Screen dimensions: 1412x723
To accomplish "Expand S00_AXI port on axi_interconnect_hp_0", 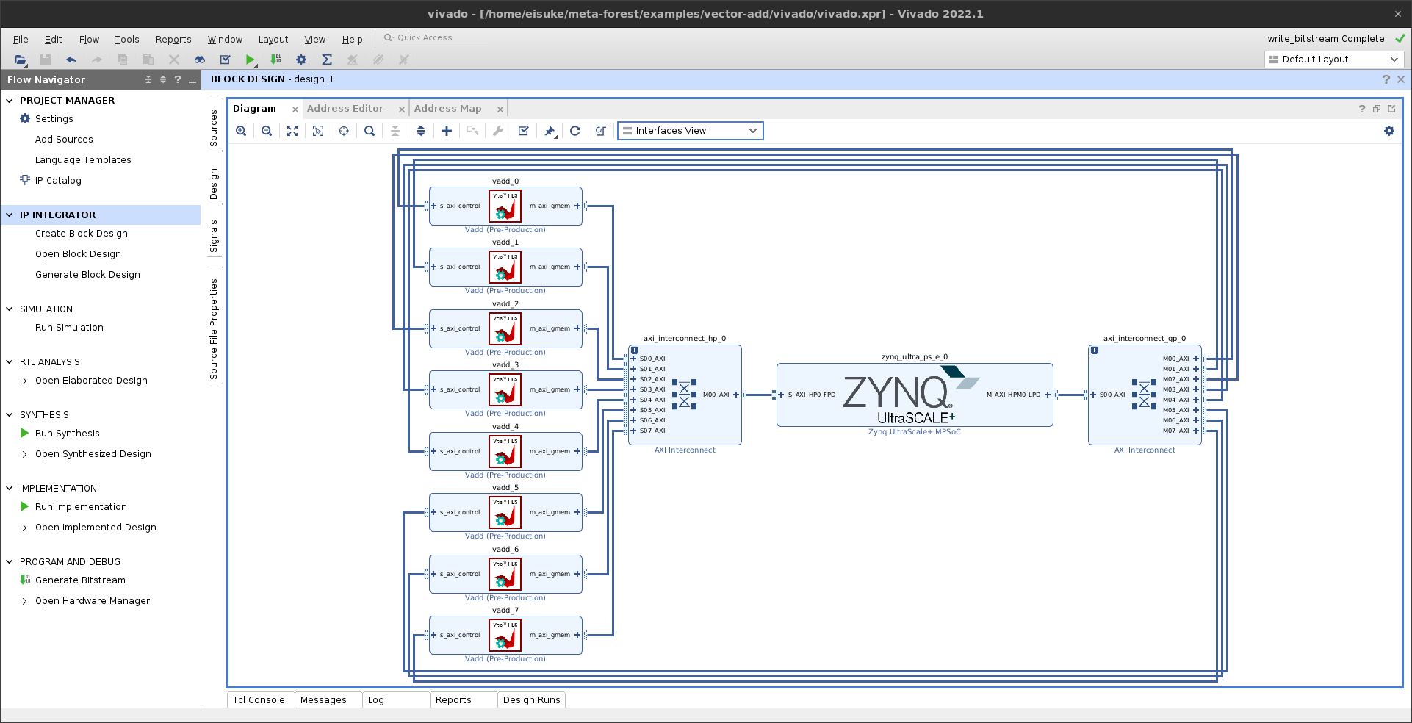I will coord(634,359).
